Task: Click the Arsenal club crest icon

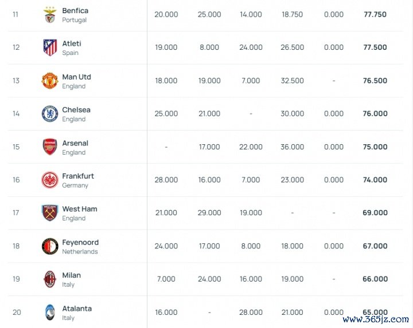Action: coord(50,147)
